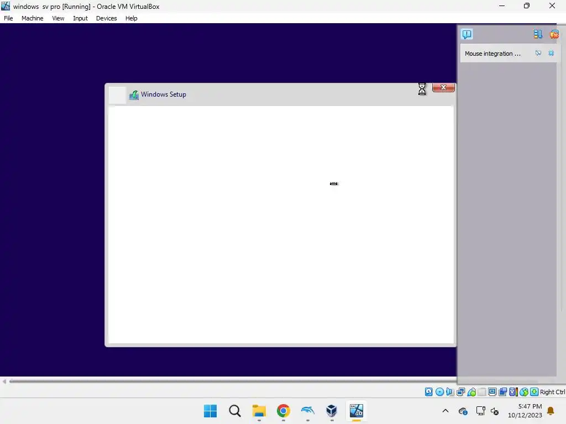Open VirtualBox Manager from the taskbar

click(332, 411)
